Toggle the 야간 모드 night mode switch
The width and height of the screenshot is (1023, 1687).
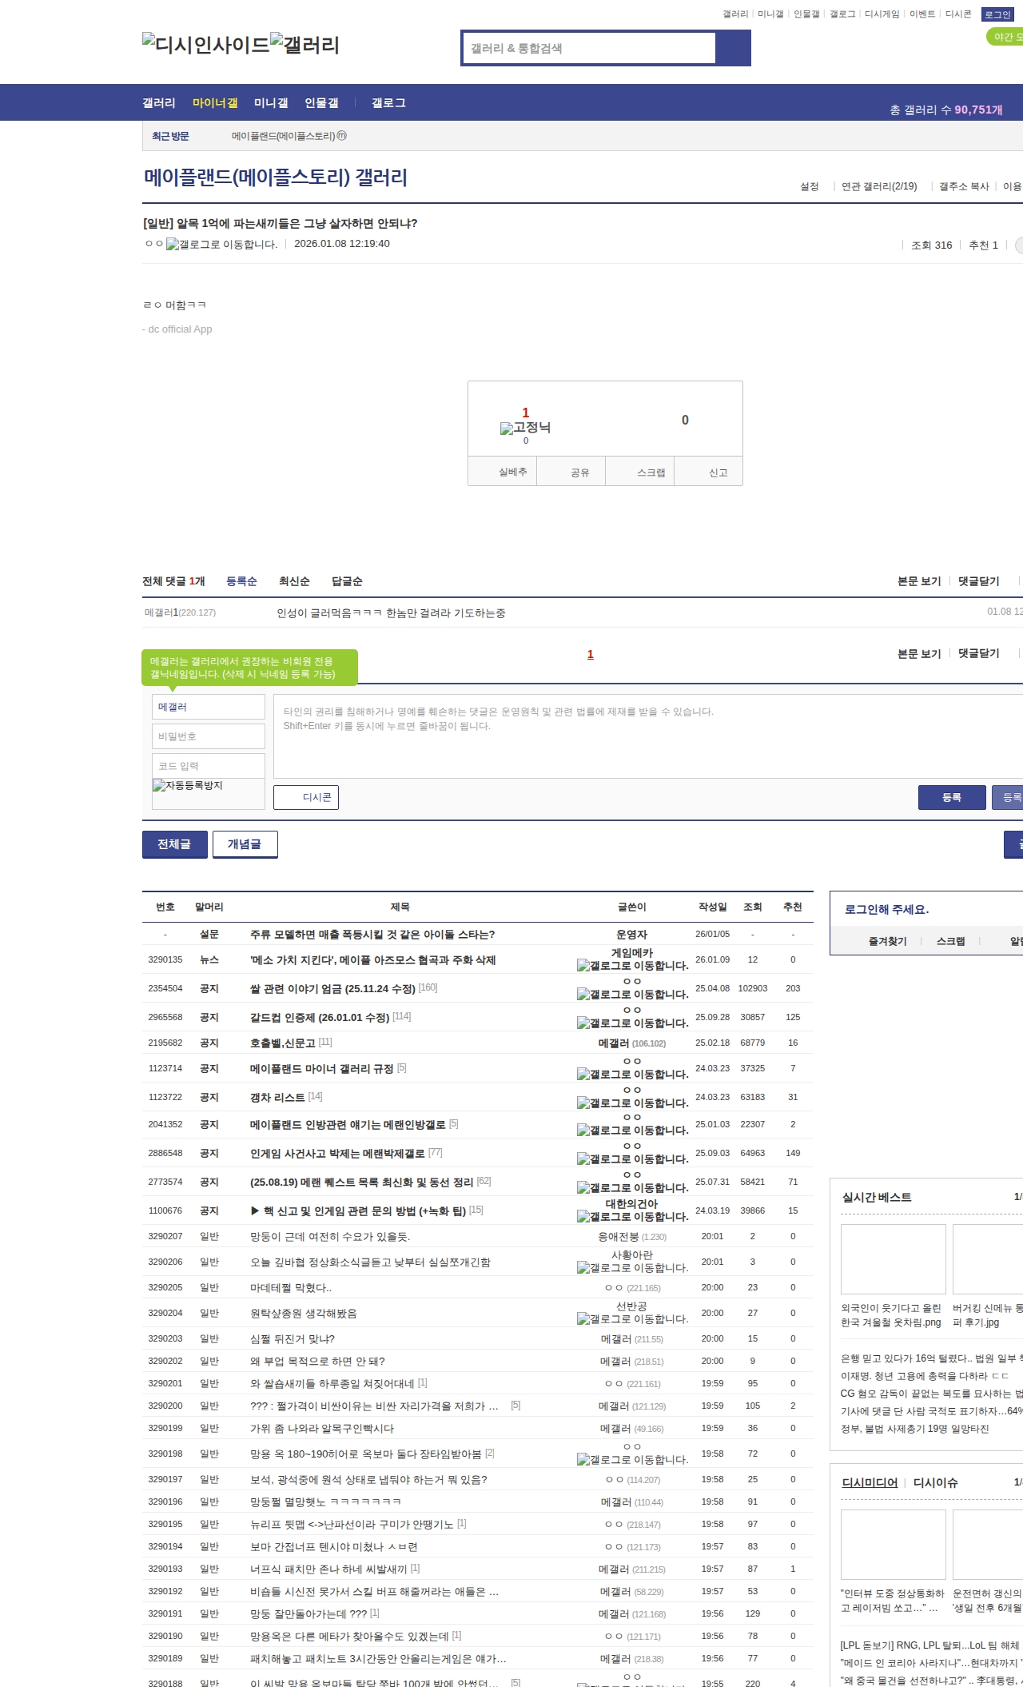coord(1005,38)
